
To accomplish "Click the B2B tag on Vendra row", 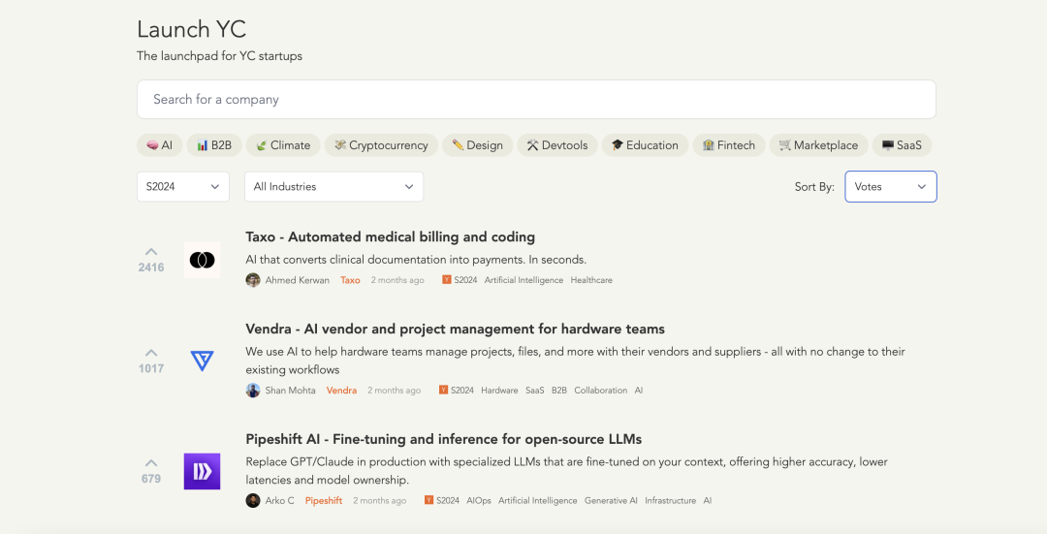I will [559, 391].
